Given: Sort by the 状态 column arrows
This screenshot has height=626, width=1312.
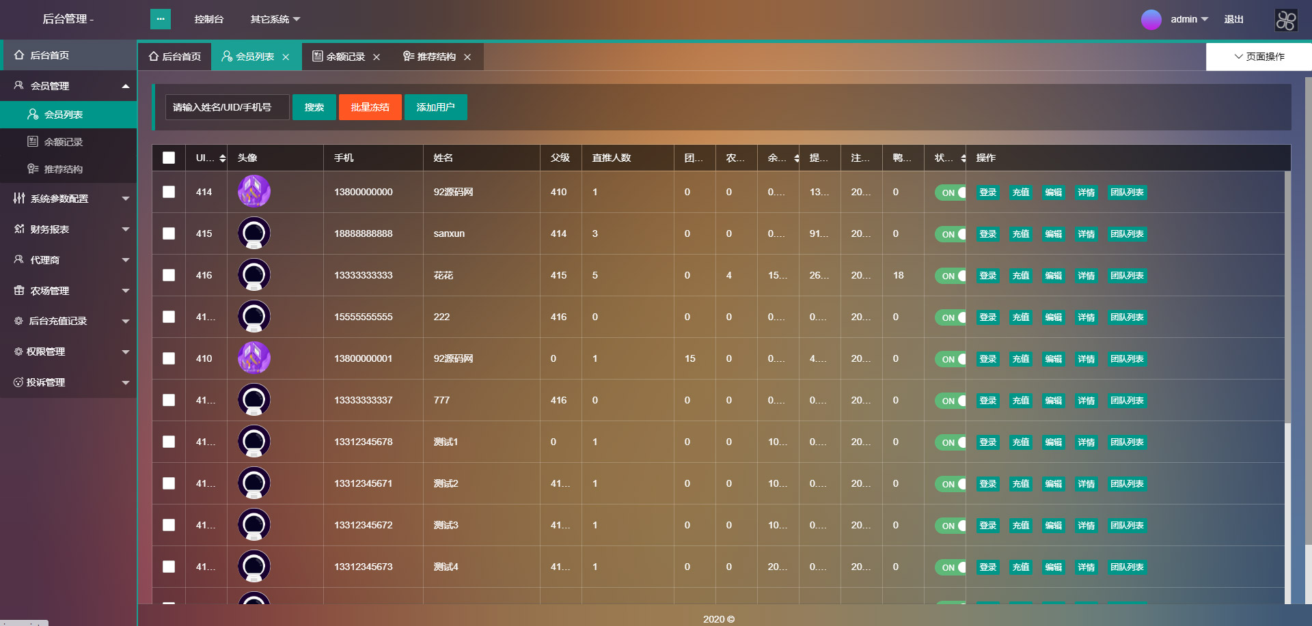Looking at the screenshot, I should pos(963,158).
